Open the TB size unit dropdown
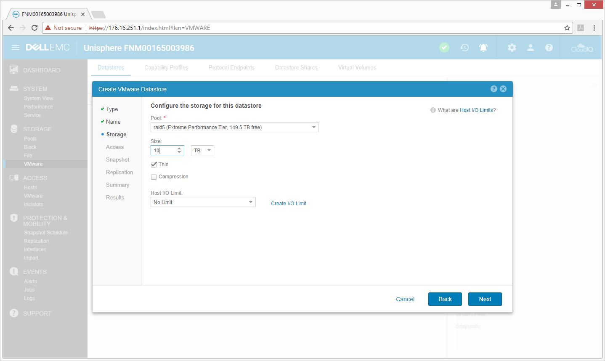The width and height of the screenshot is (605, 361). pos(202,150)
